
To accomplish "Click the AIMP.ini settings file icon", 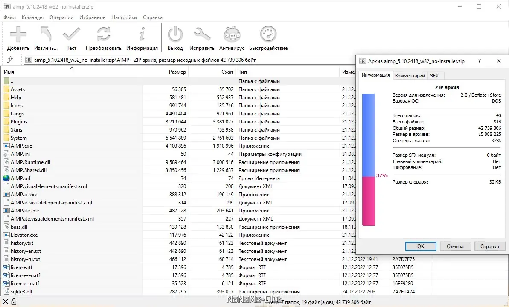I will pyautogui.click(x=6, y=154).
